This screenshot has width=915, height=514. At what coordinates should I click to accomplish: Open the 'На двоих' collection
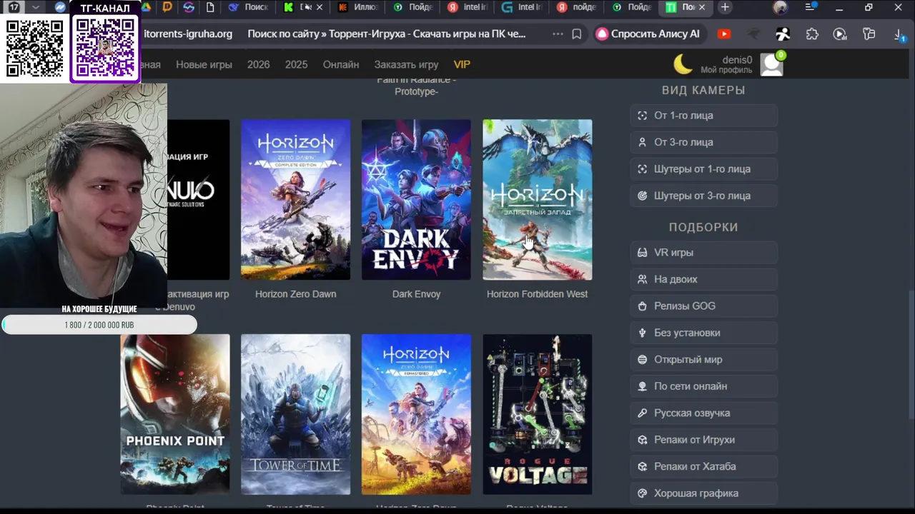point(703,279)
